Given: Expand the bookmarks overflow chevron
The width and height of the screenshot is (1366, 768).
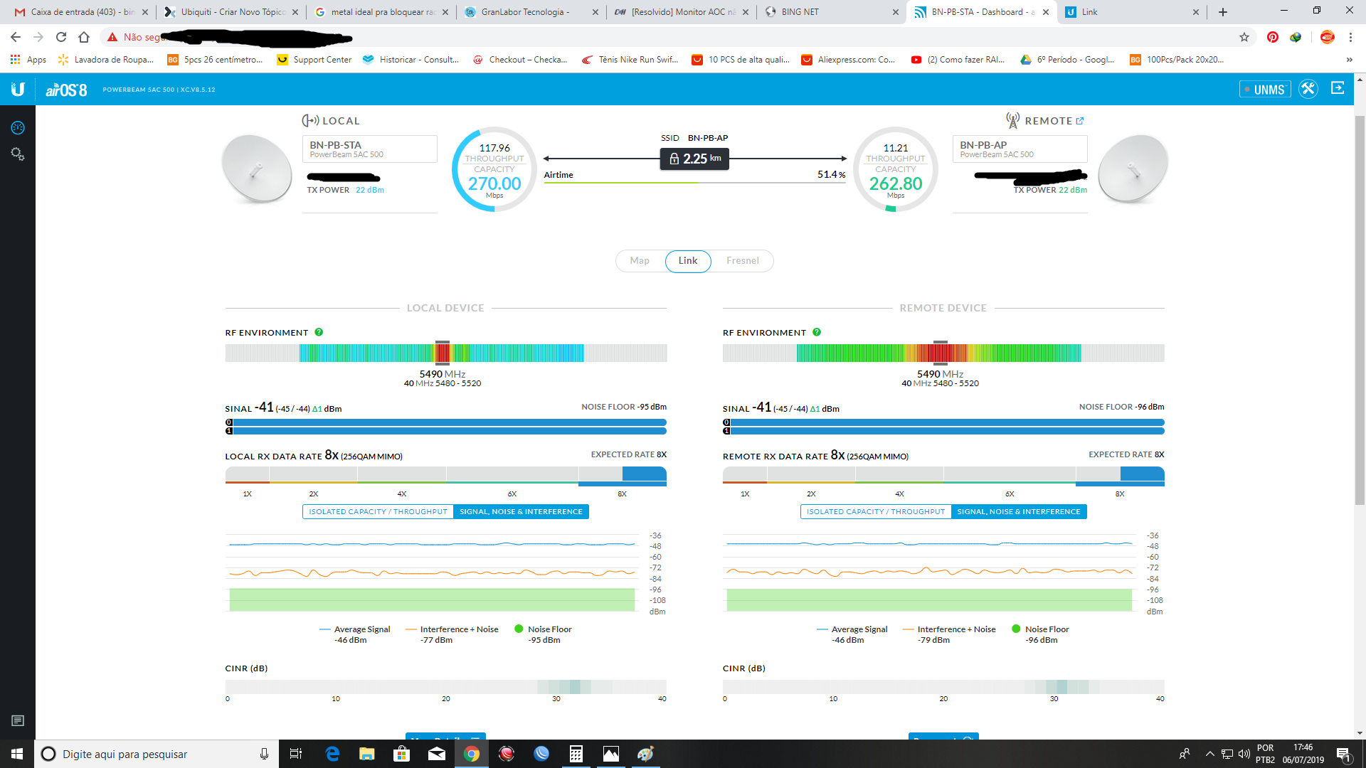Looking at the screenshot, I should [1349, 60].
